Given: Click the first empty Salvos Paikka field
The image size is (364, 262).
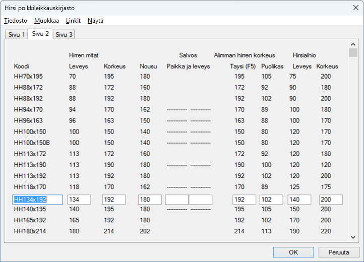Looking at the screenshot, I should 176,200.
